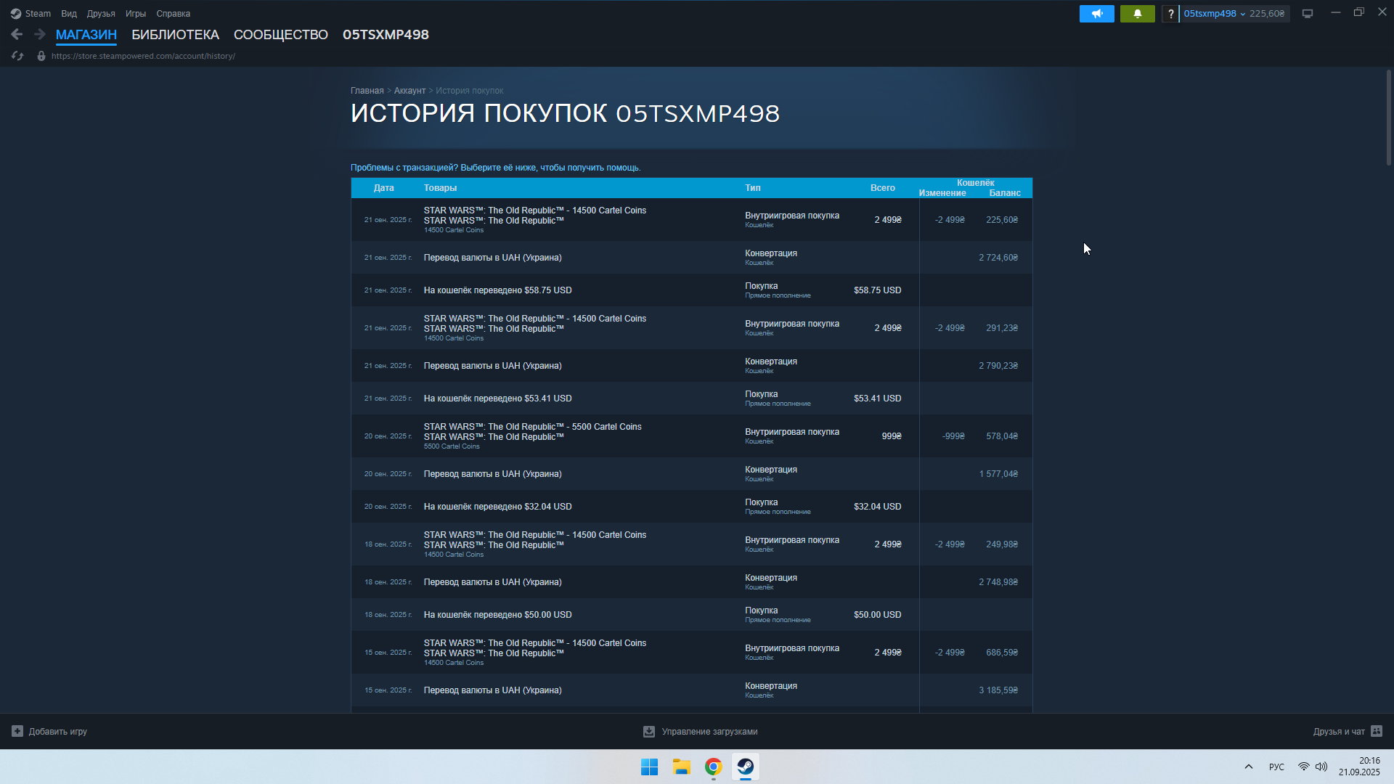Open File Explorer from the taskbar
This screenshot has width=1394, height=784.
coord(681,767)
